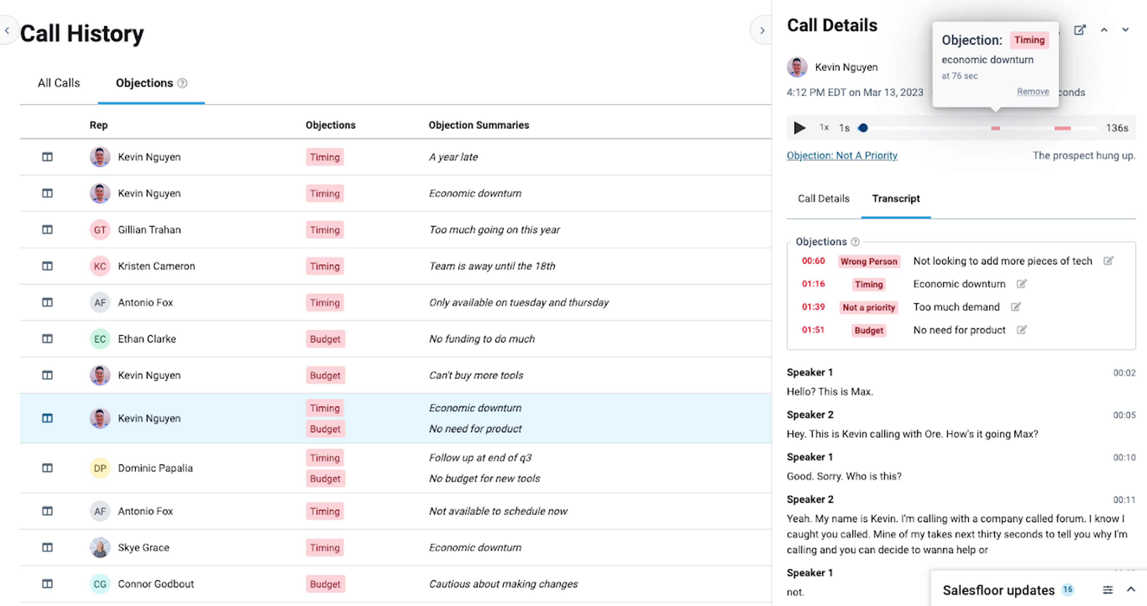Switch to Call Details tab in side panel

pyautogui.click(x=823, y=199)
